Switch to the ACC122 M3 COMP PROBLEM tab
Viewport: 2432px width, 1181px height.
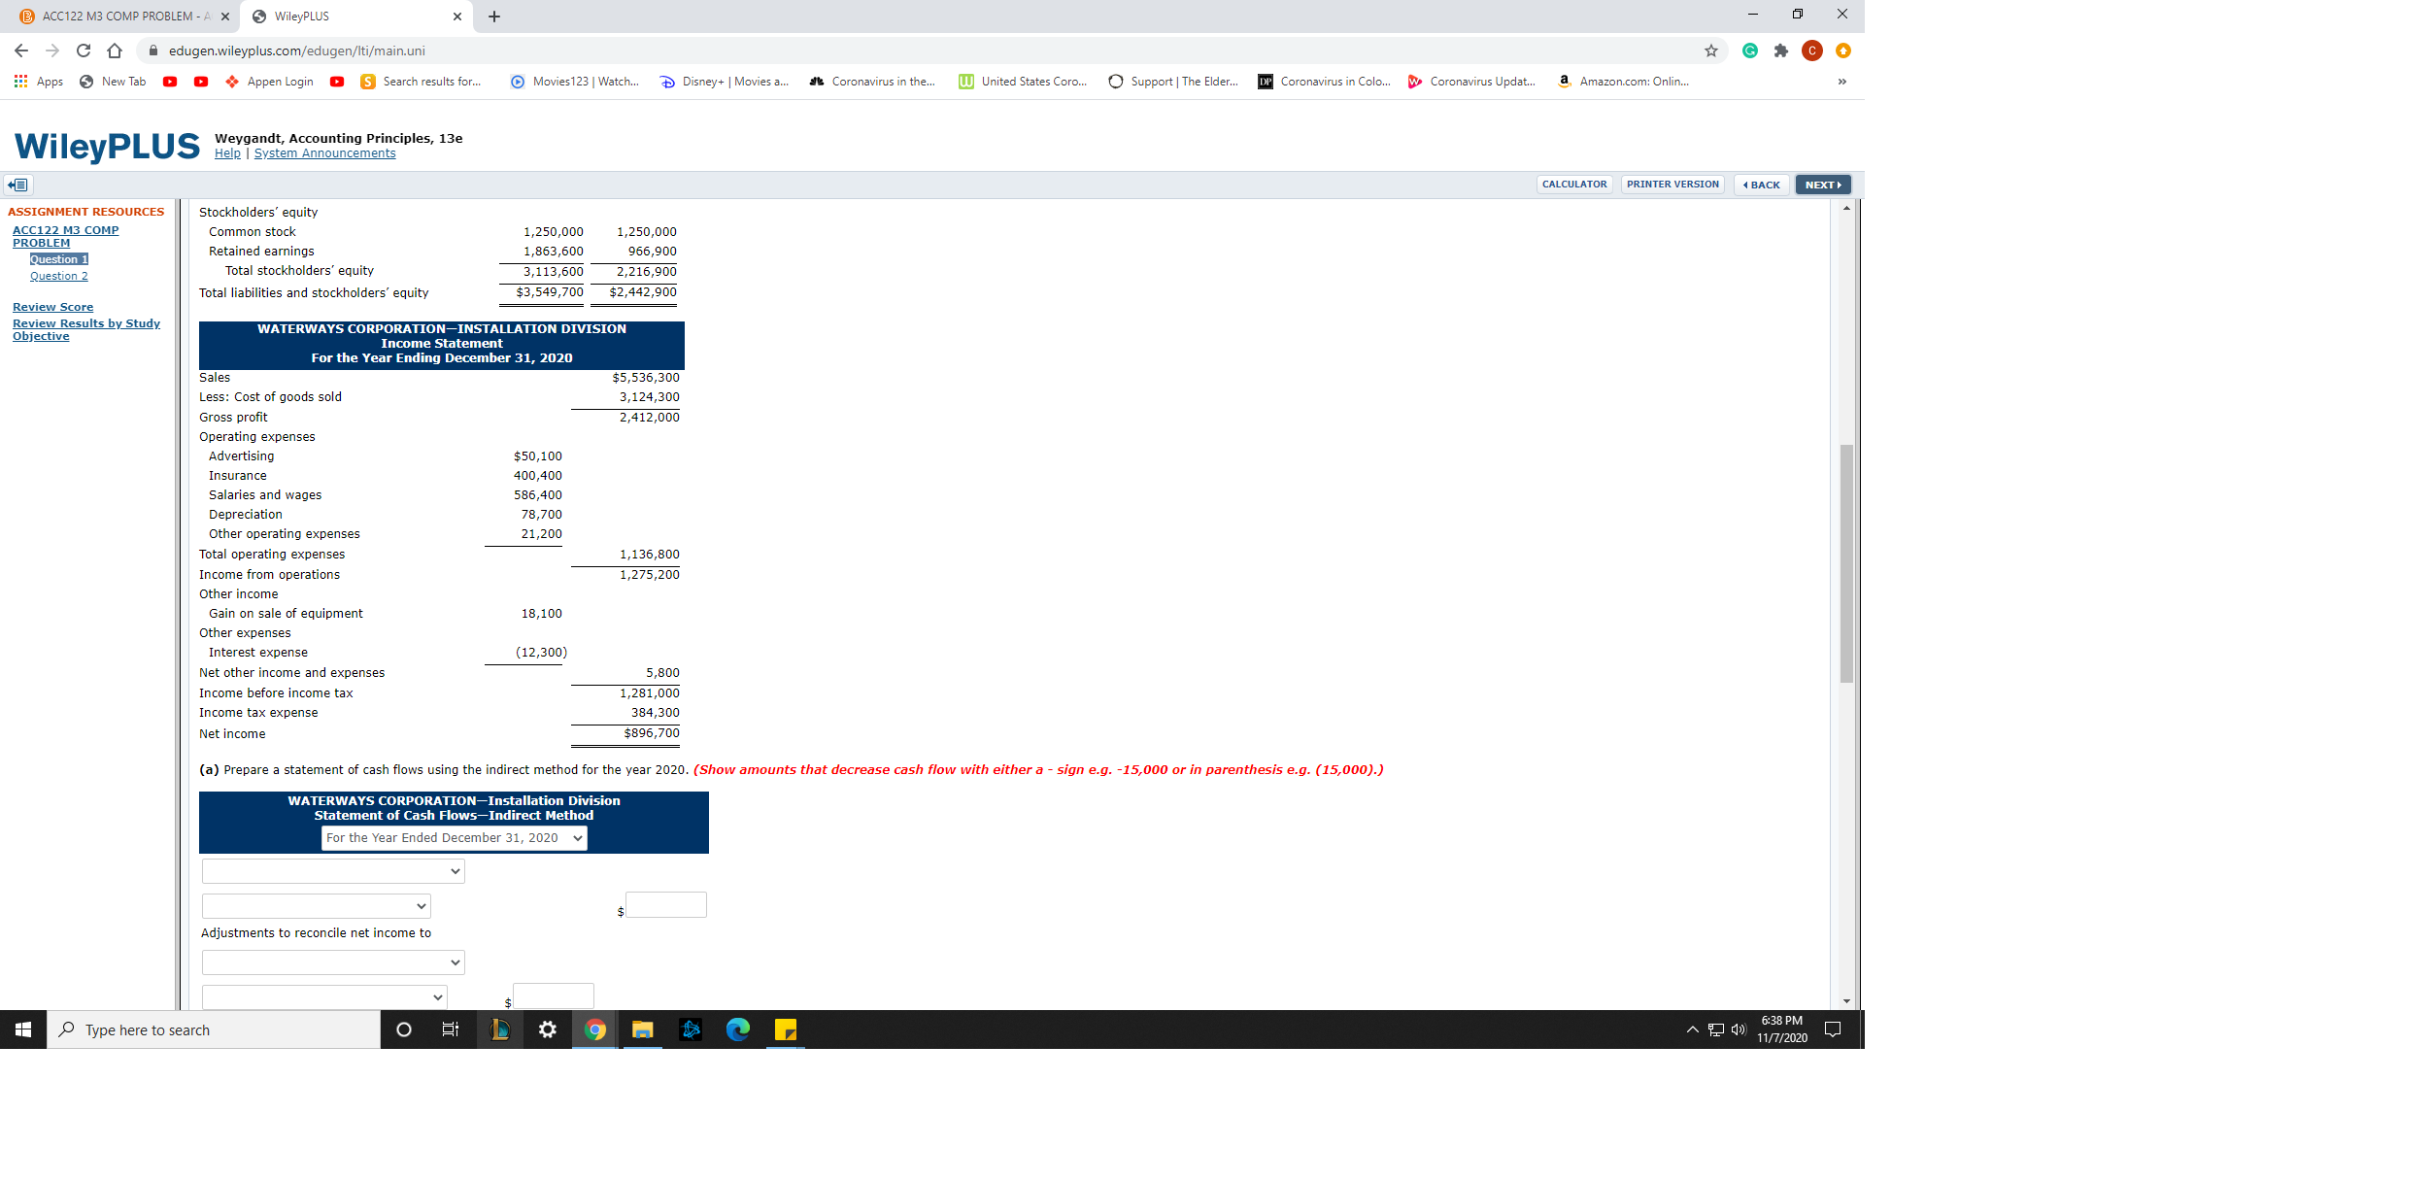[117, 16]
